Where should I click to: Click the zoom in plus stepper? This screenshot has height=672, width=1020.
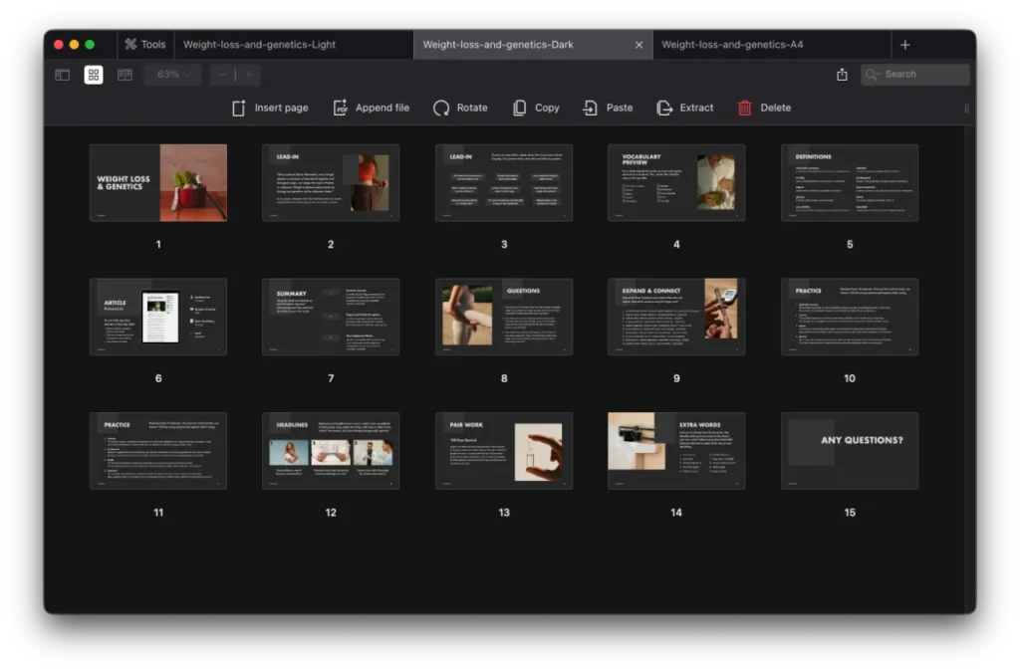coord(249,75)
